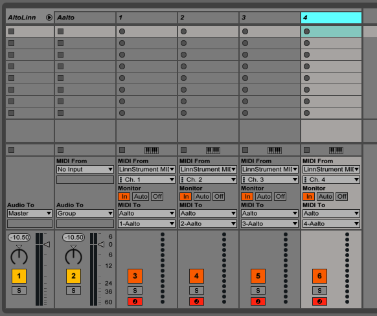Select the AltoLinn track header
The image size is (377, 316).
pyautogui.click(x=30, y=17)
